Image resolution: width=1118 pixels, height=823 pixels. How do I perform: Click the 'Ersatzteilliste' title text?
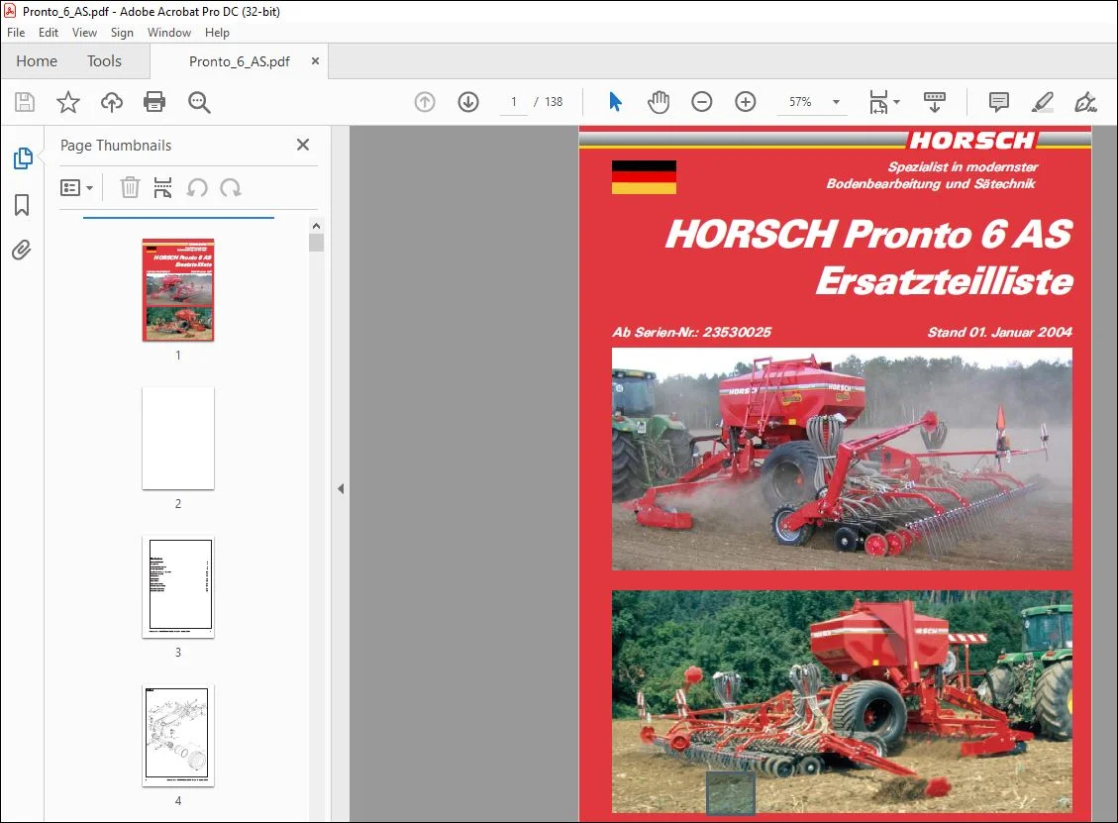click(x=944, y=281)
